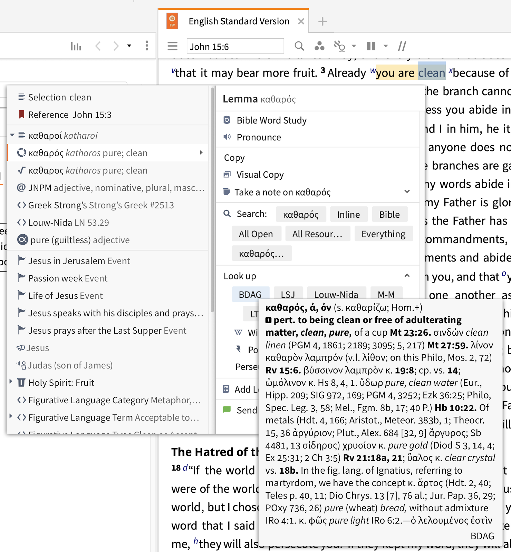The image size is (511, 552).
Task: Click the Bible search button
Action: point(389,214)
